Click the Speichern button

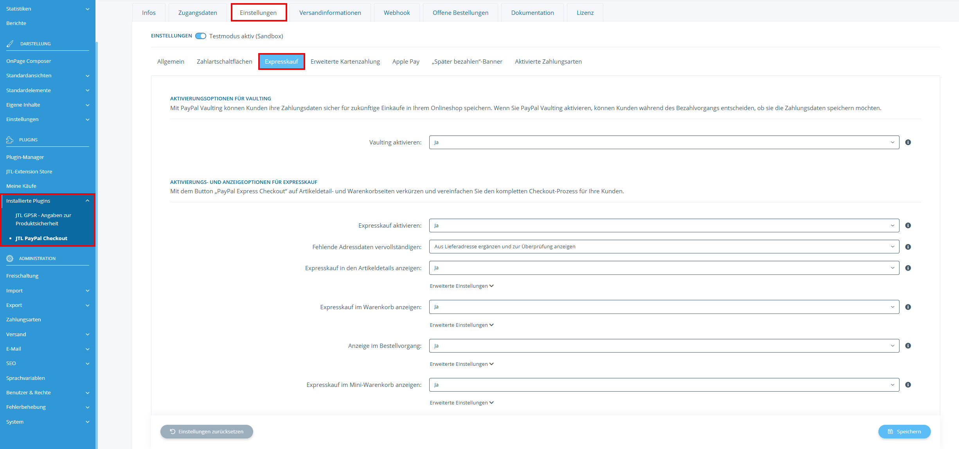pyautogui.click(x=904, y=431)
